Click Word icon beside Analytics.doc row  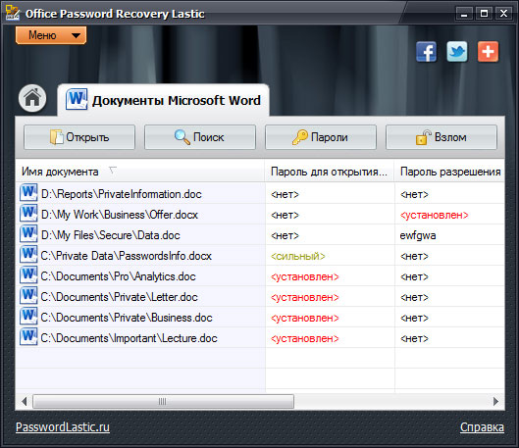28,275
